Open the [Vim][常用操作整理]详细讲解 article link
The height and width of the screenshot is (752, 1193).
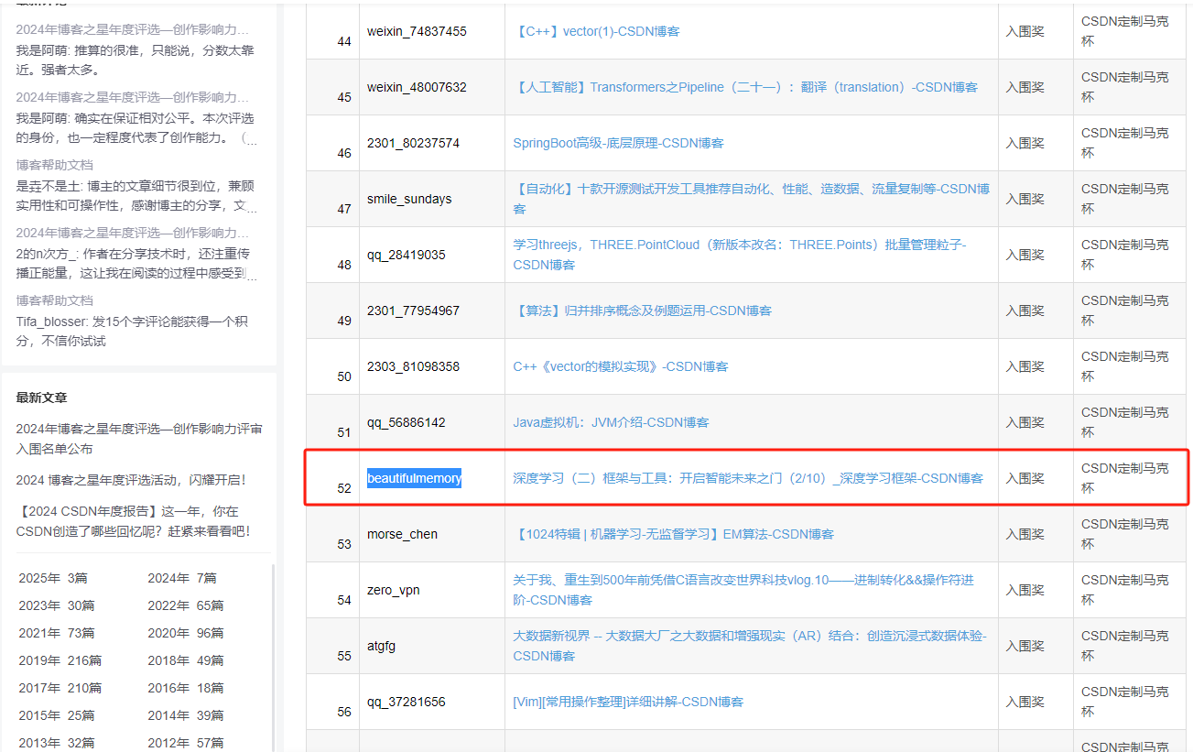click(628, 702)
